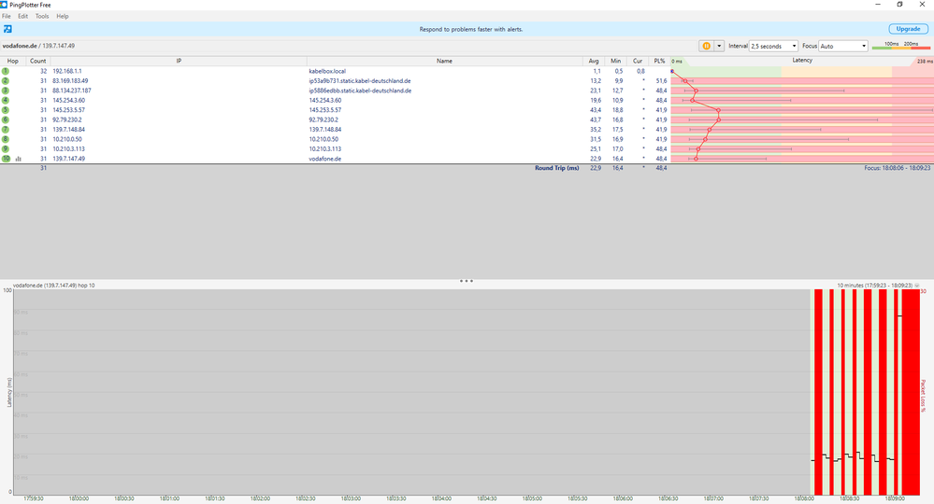Click the hop 1 green circle icon
This screenshot has height=504, width=934.
click(6, 71)
